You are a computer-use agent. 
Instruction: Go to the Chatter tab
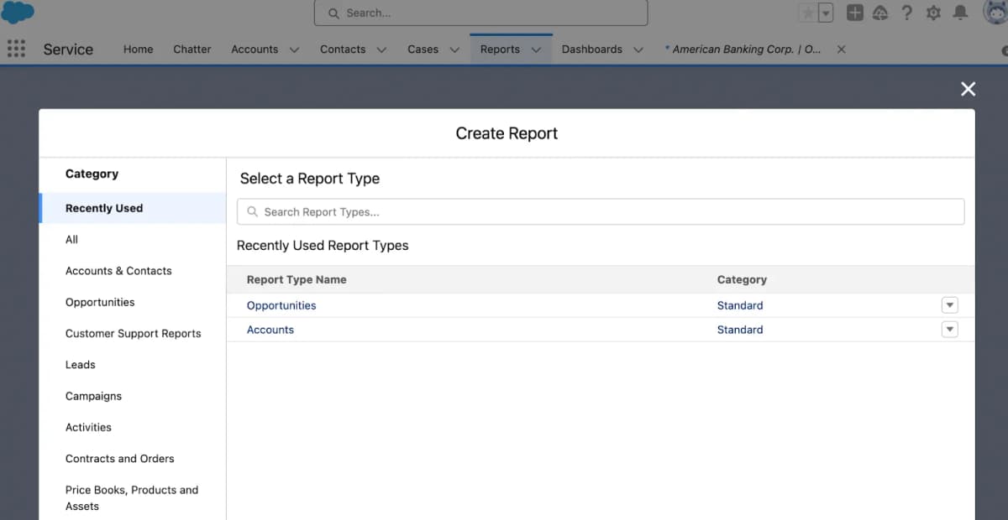tap(192, 49)
